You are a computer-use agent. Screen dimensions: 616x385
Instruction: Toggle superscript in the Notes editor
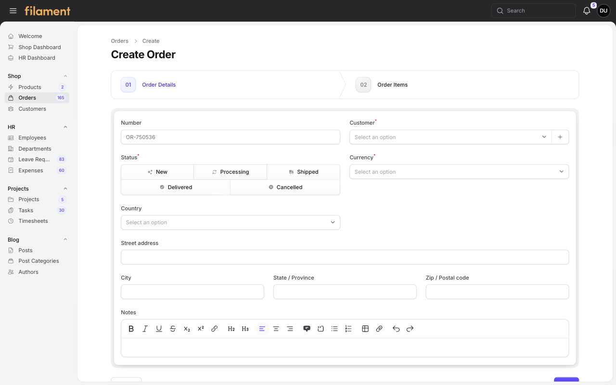pos(201,329)
